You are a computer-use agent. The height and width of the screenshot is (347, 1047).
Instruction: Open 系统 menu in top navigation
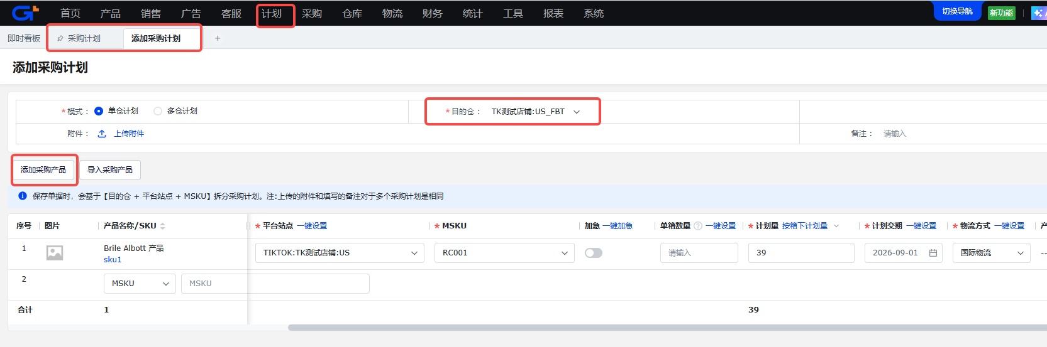pos(594,13)
